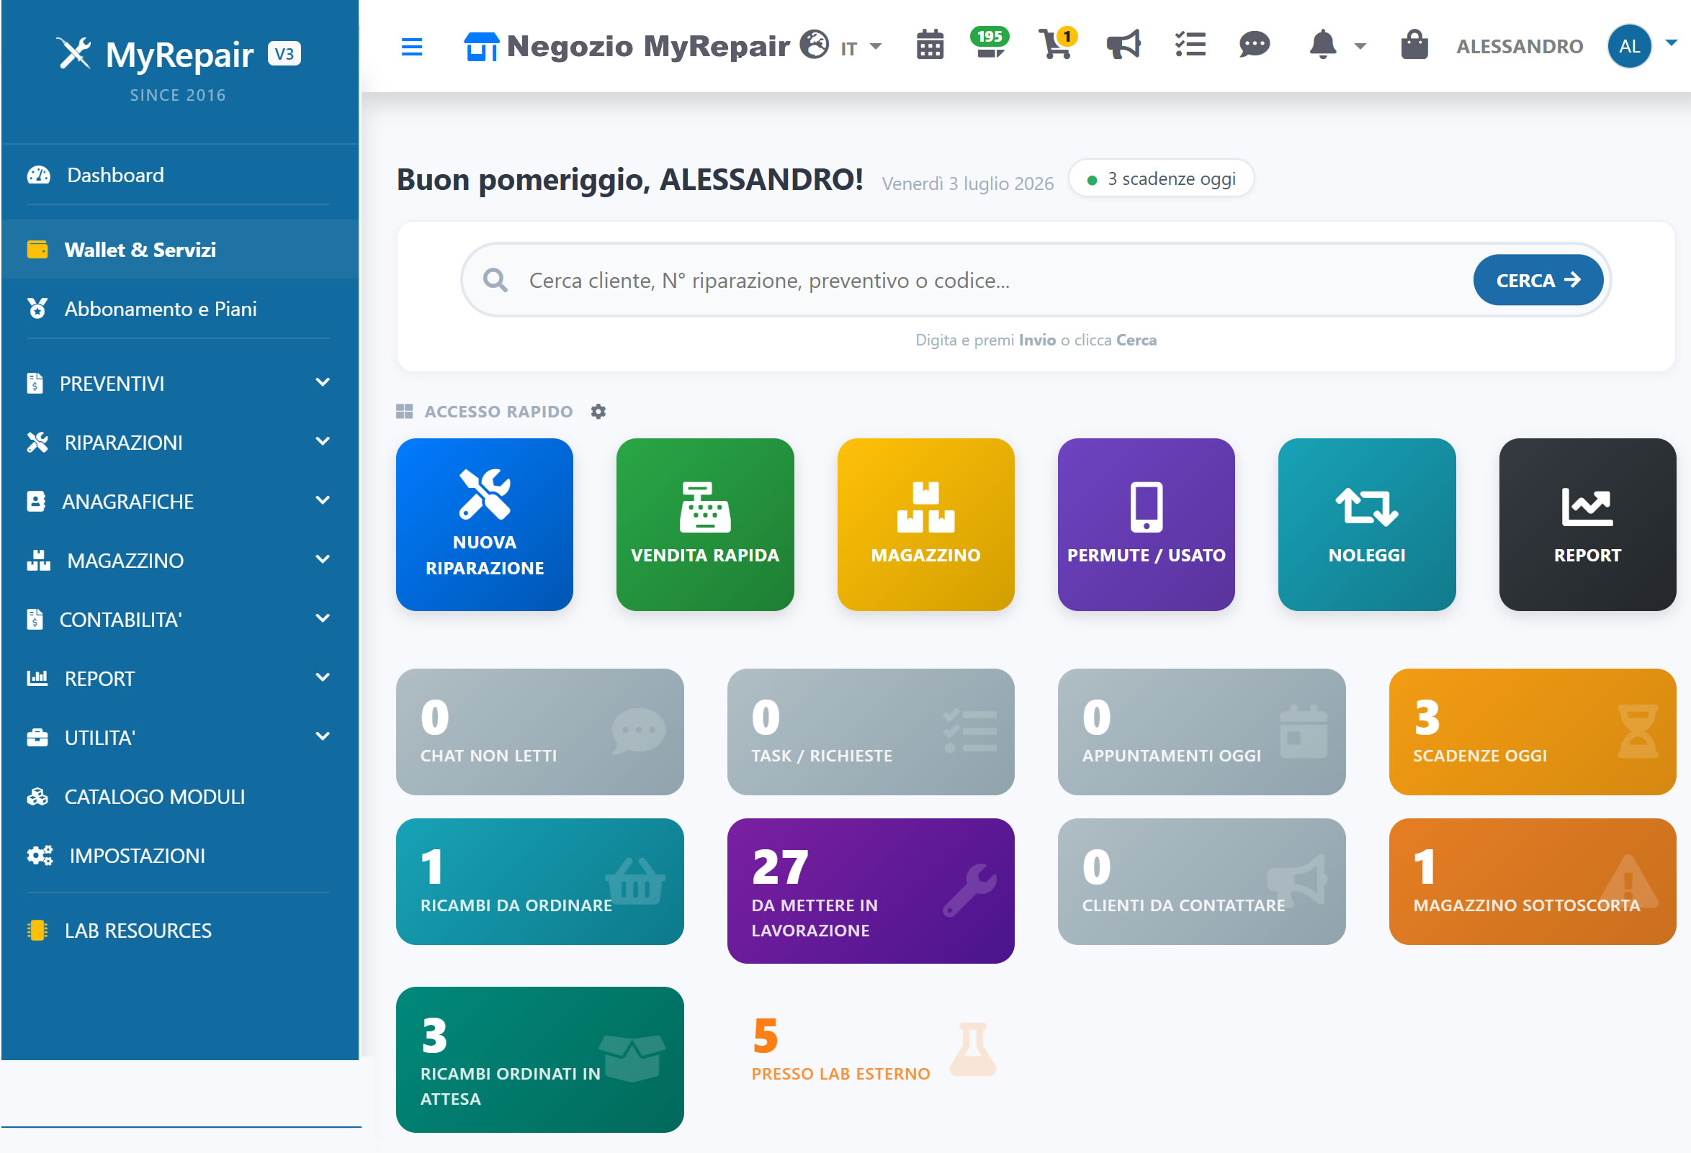Open the Chat Non Letti stat card

[539, 731]
